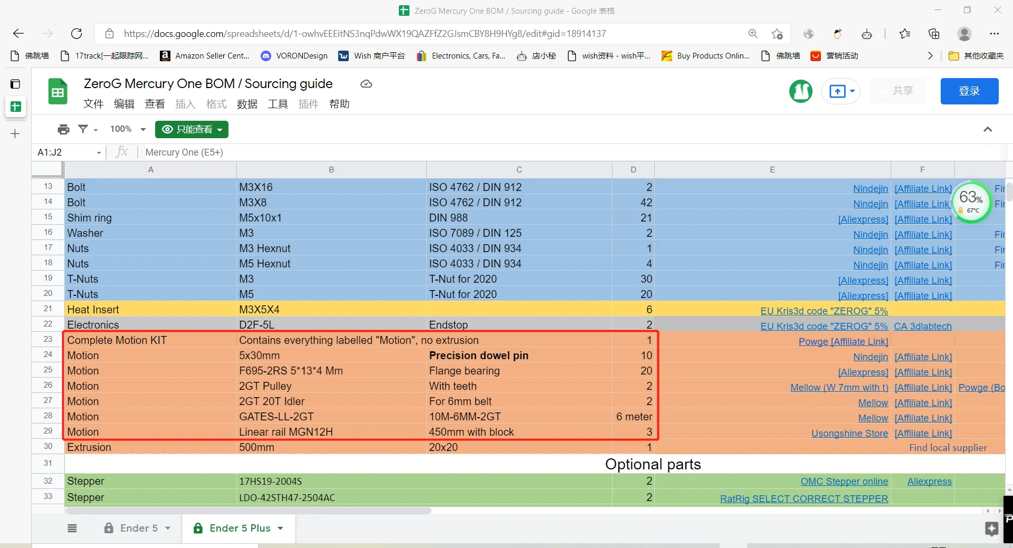Open the 100% zoom dropdown
This screenshot has width=1013, height=548.
coord(128,129)
